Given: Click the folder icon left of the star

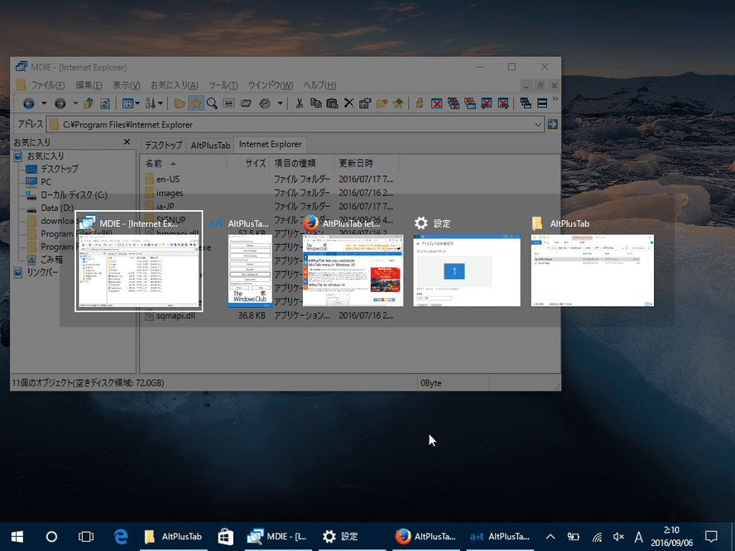Looking at the screenshot, I should (x=179, y=103).
